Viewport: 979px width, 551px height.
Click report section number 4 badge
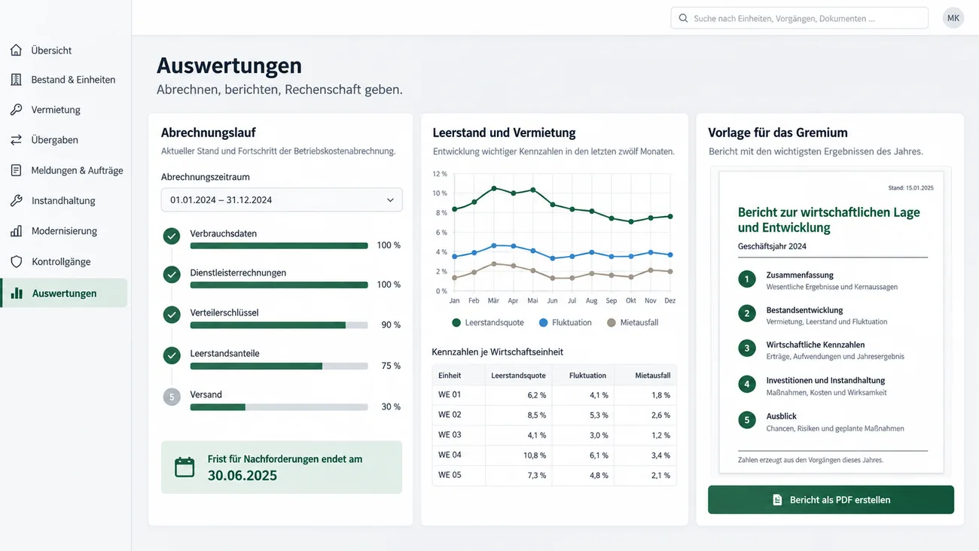coord(746,385)
